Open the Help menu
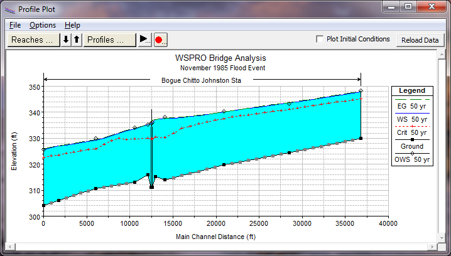 [72, 25]
